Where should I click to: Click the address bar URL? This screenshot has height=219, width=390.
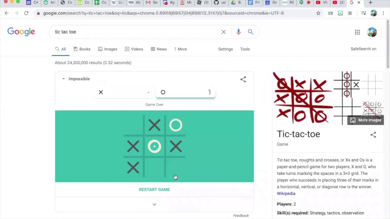[x=163, y=13]
